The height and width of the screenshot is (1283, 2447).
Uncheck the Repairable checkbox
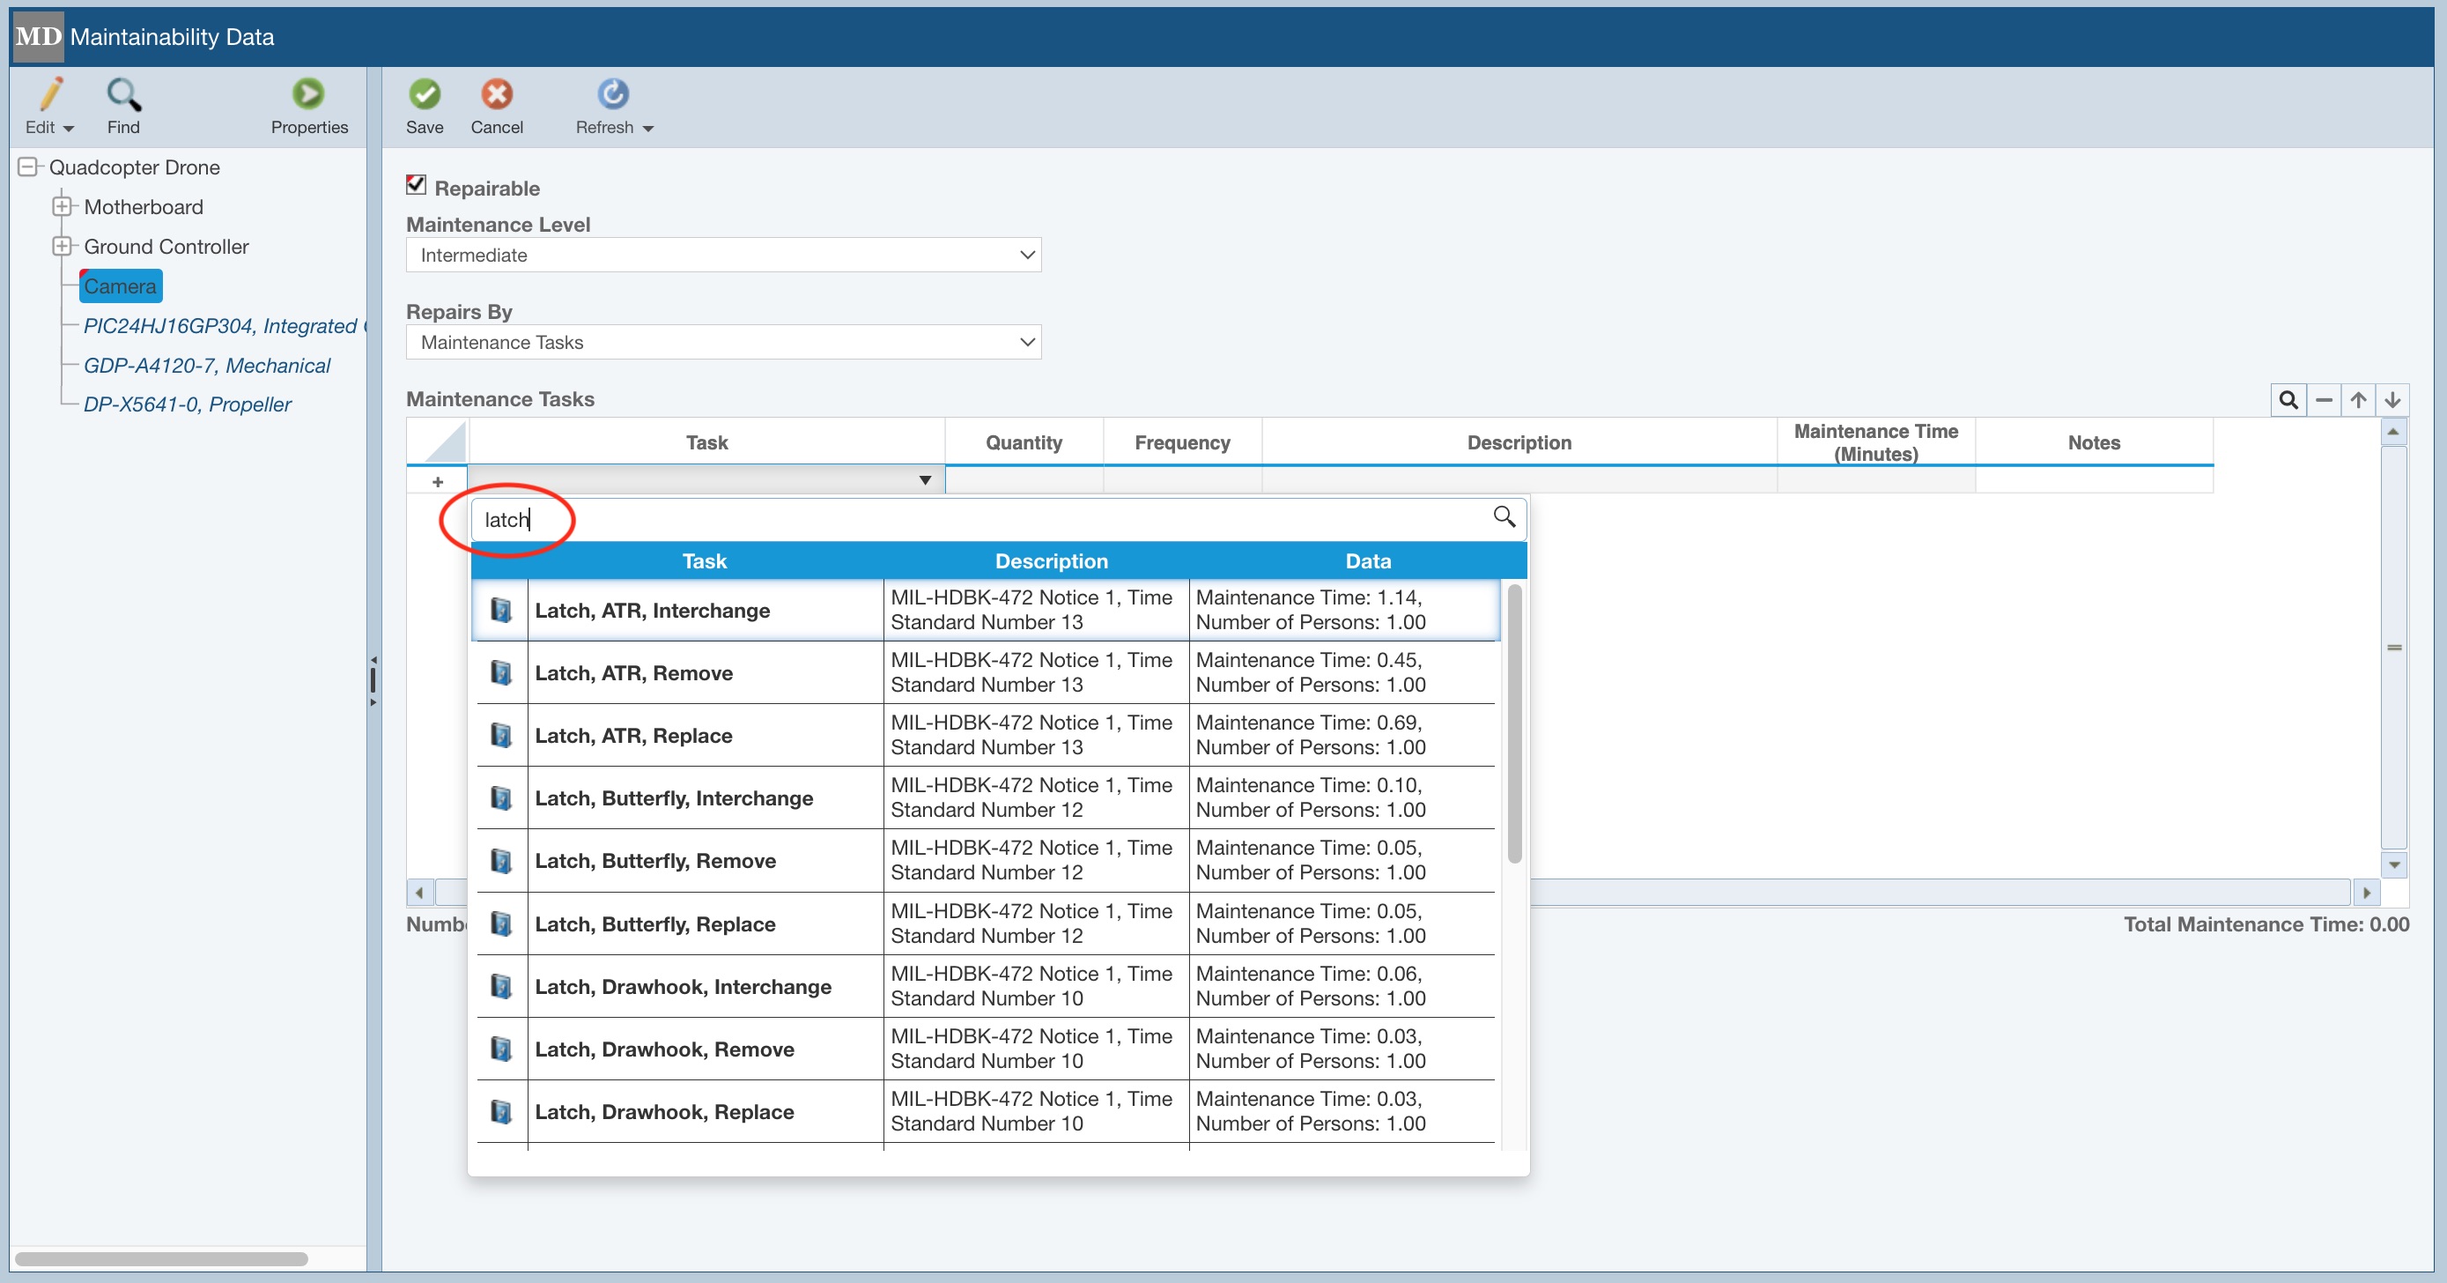[x=416, y=185]
